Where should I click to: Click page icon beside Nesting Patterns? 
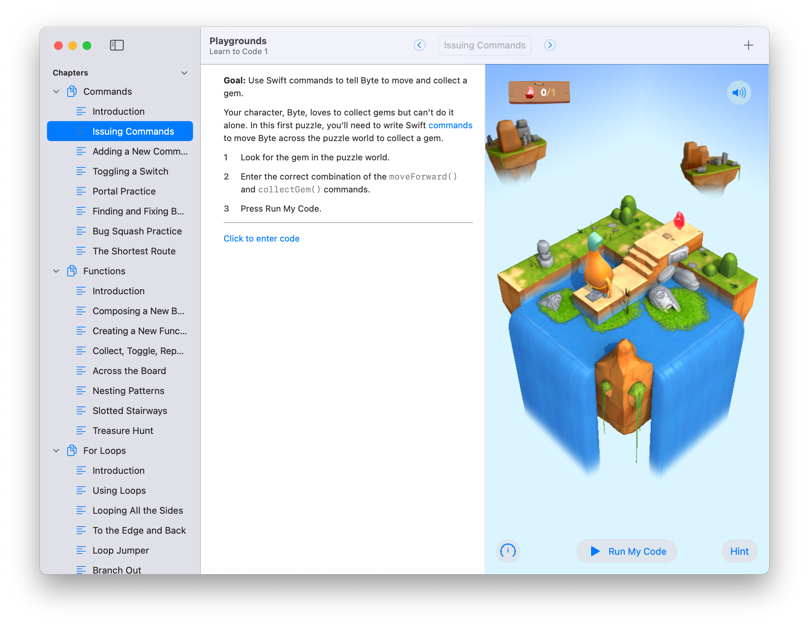81,390
